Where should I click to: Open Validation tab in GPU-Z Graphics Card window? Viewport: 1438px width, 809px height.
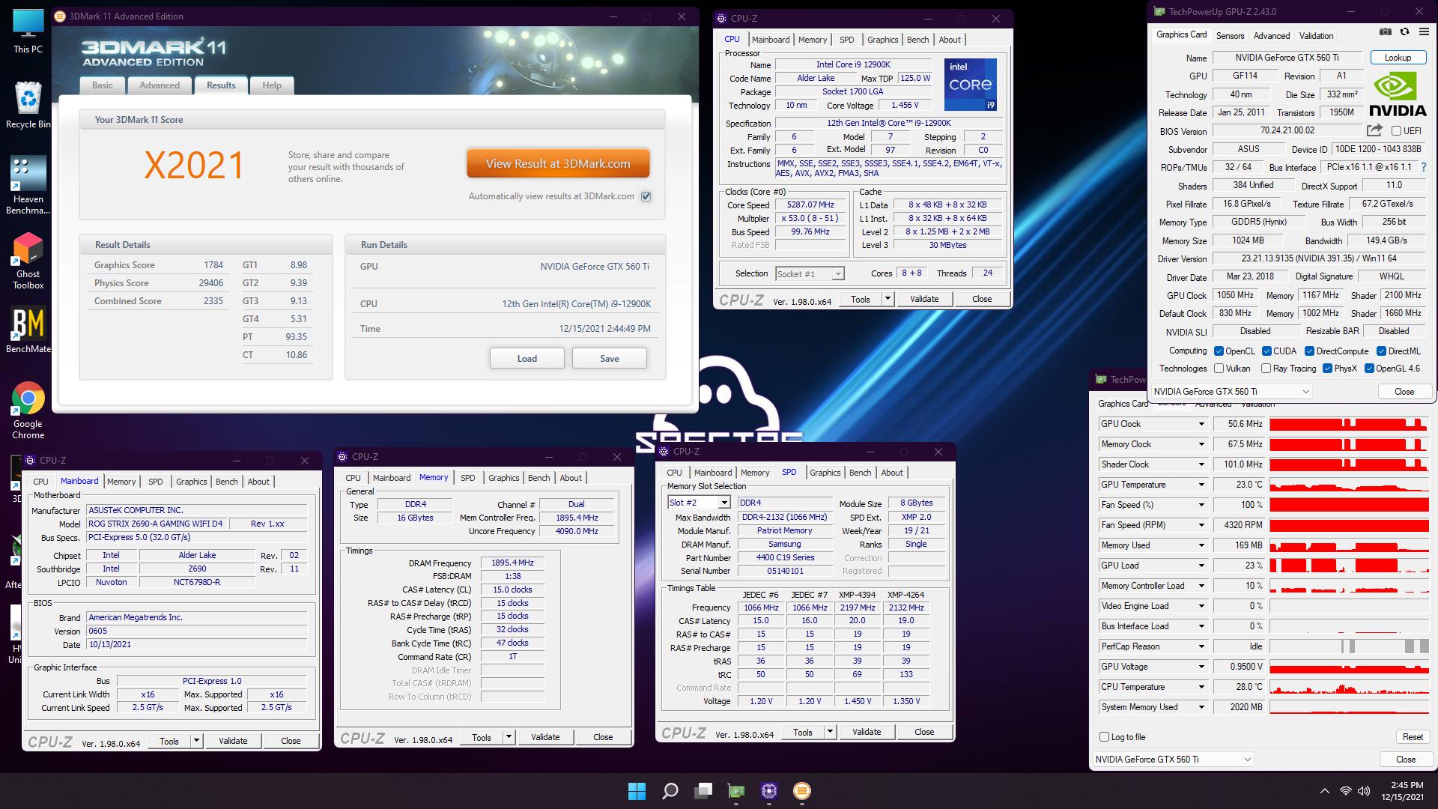(x=1316, y=36)
